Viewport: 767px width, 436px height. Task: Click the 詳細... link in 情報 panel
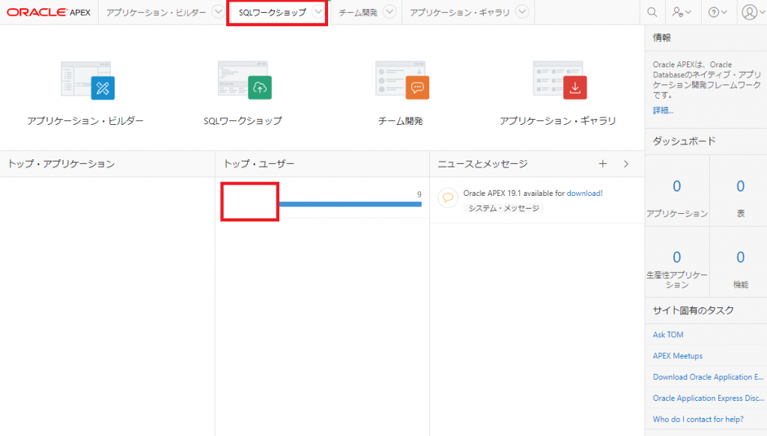pyautogui.click(x=663, y=111)
